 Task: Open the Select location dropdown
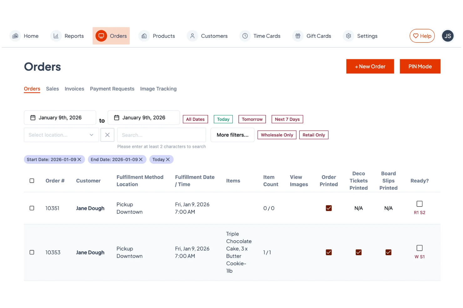click(61, 135)
